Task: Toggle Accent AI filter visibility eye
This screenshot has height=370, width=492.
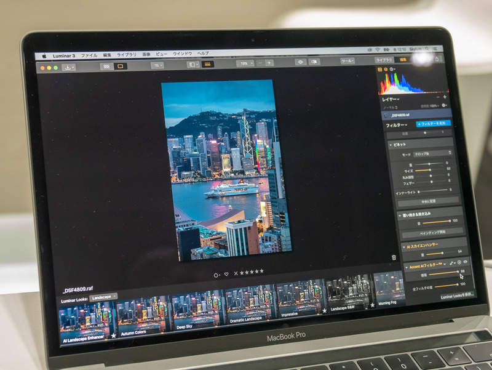Action: [x=466, y=262]
